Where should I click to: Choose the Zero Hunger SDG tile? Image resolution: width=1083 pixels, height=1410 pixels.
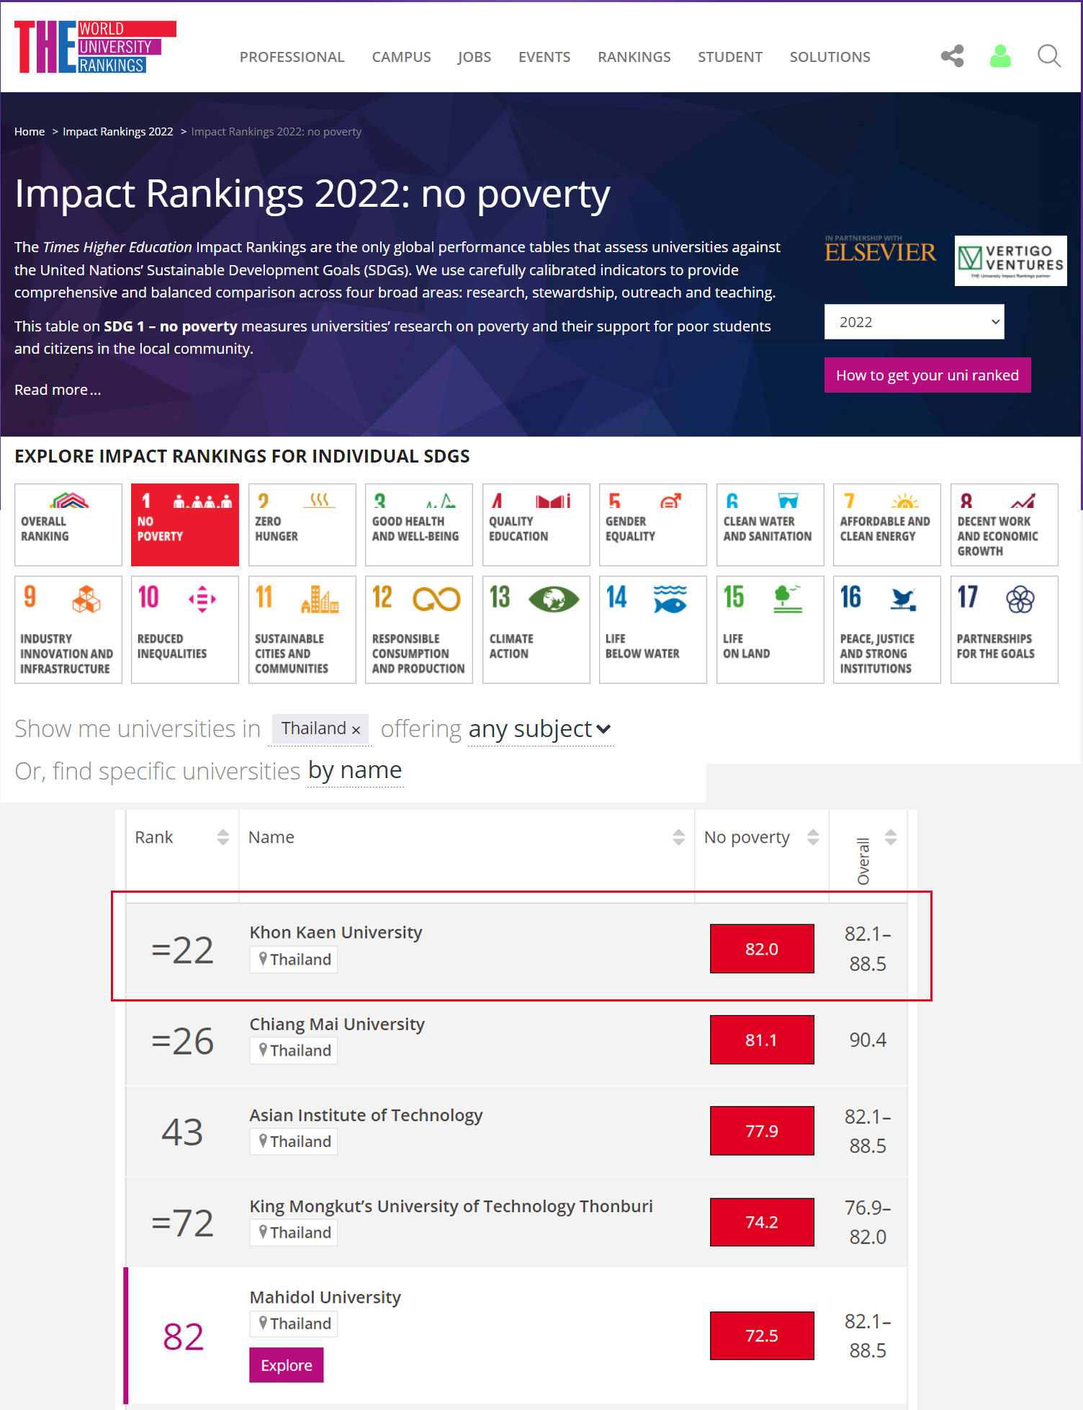302,525
